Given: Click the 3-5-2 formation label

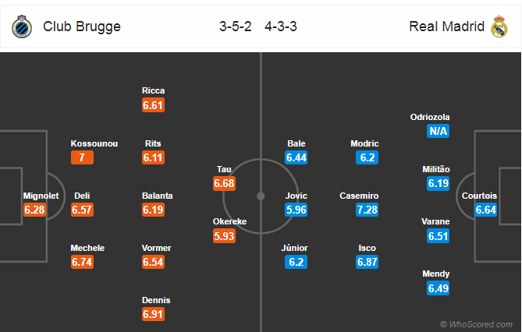Looking at the screenshot, I should [236, 26].
